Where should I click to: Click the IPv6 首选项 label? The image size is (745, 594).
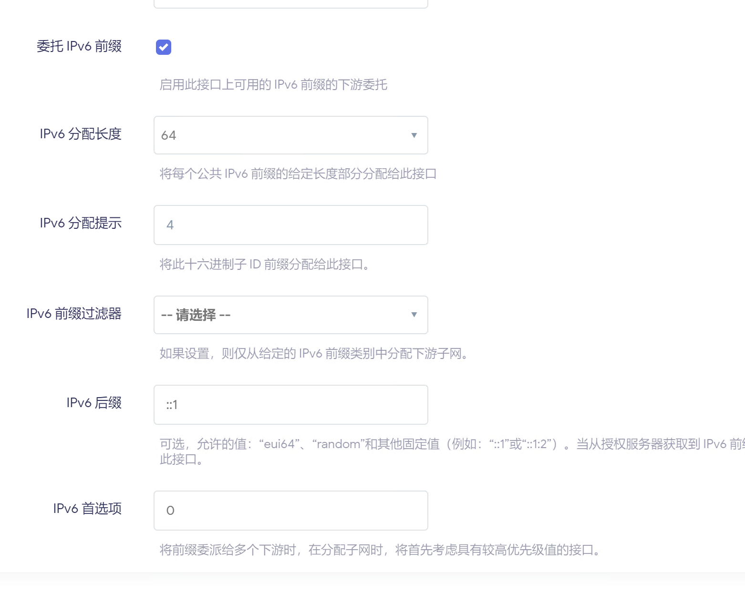coord(87,509)
